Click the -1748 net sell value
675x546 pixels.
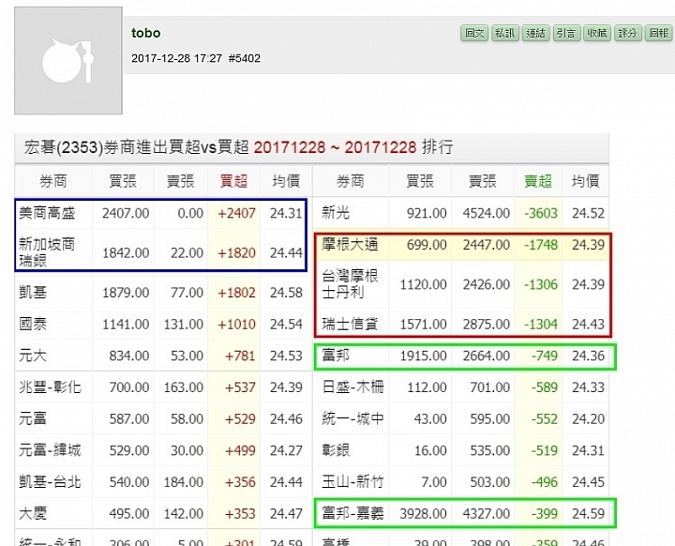coord(541,245)
